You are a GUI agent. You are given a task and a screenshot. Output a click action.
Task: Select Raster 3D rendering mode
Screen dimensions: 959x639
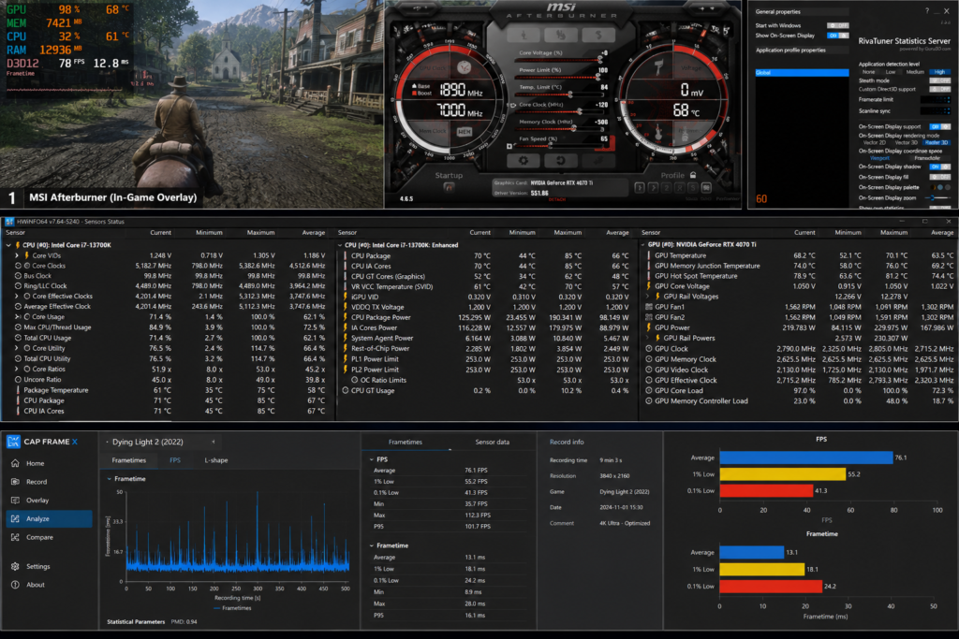(937, 142)
